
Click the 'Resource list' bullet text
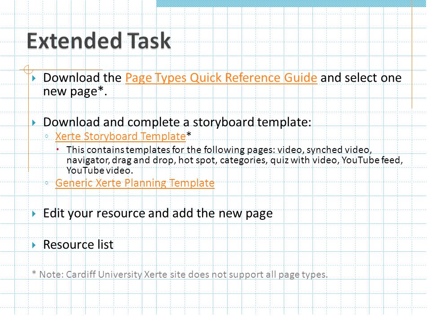[x=78, y=245]
